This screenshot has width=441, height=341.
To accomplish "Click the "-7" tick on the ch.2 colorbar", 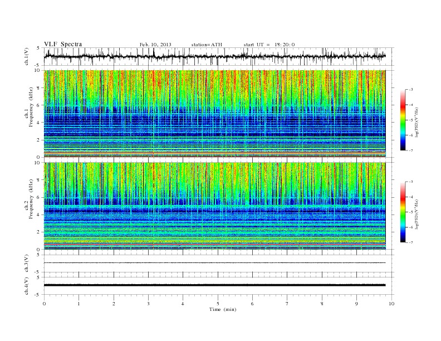I will [410, 242].
